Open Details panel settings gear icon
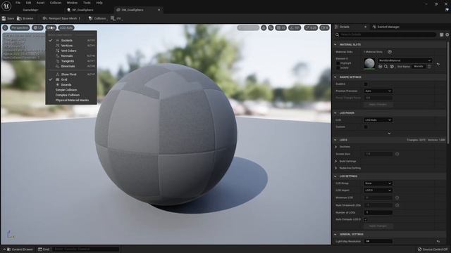Image resolution: width=451 pixels, height=253 pixels. point(447,34)
